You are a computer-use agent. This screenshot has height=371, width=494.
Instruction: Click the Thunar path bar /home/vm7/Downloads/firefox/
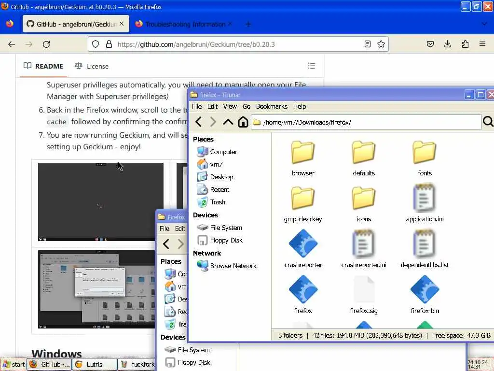pyautogui.click(x=366, y=122)
